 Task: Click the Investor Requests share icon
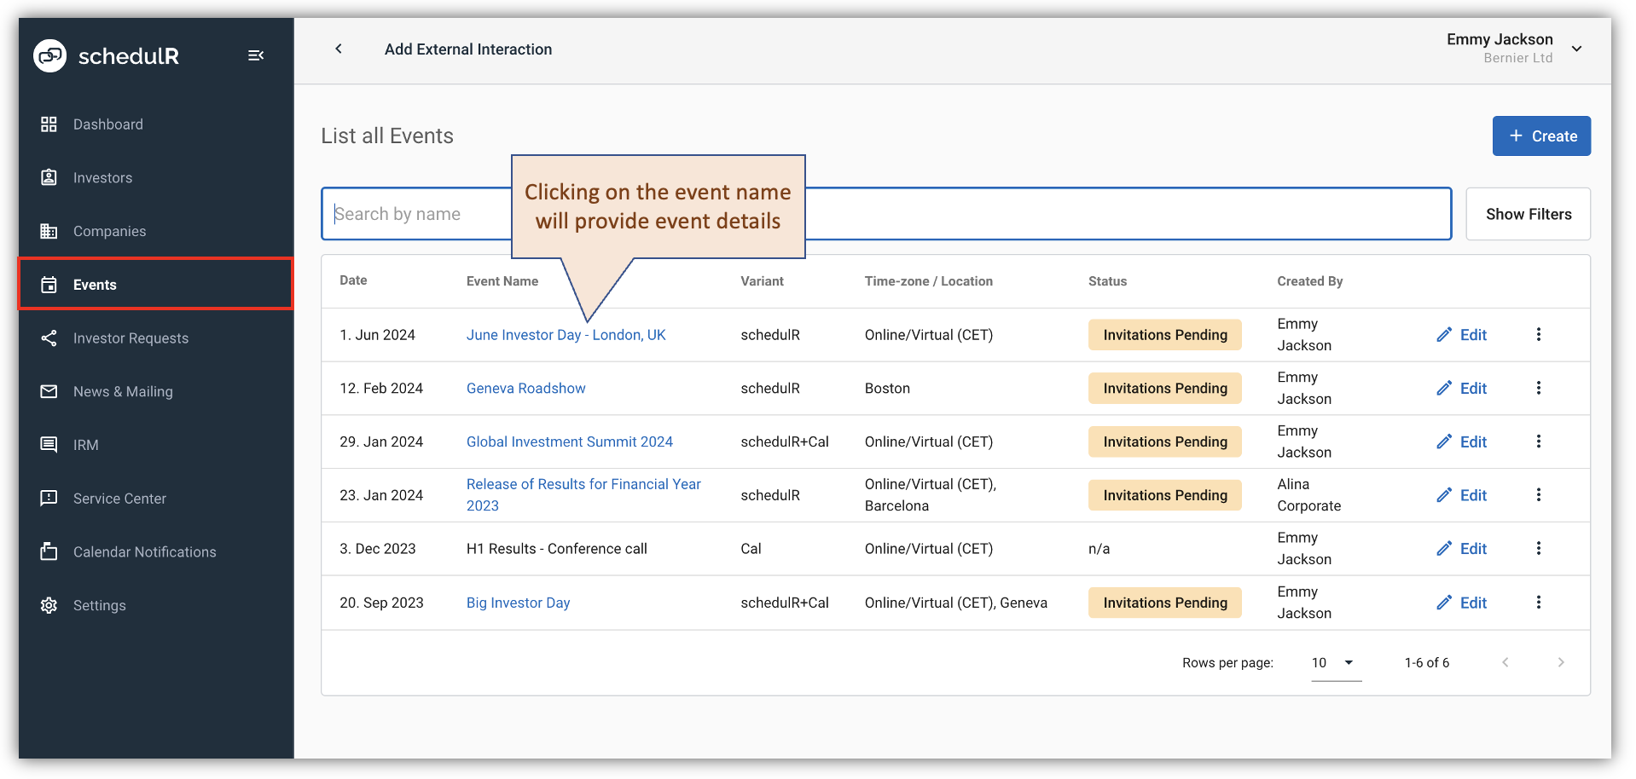tap(49, 338)
